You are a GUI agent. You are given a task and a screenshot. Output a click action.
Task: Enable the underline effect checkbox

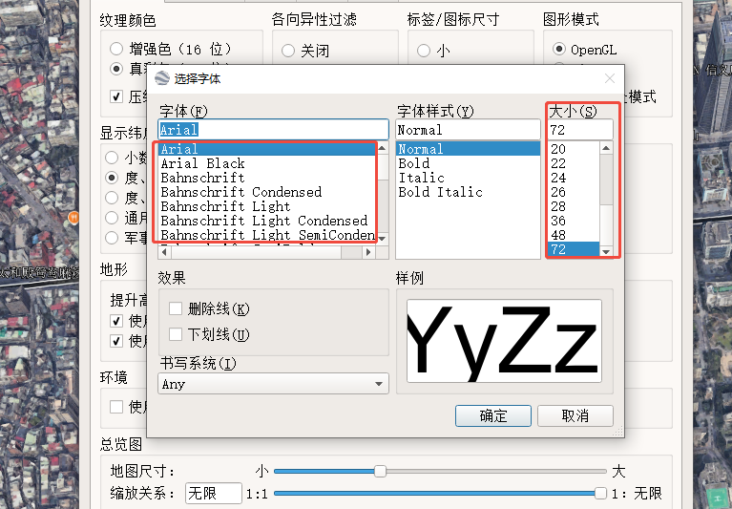pos(176,334)
